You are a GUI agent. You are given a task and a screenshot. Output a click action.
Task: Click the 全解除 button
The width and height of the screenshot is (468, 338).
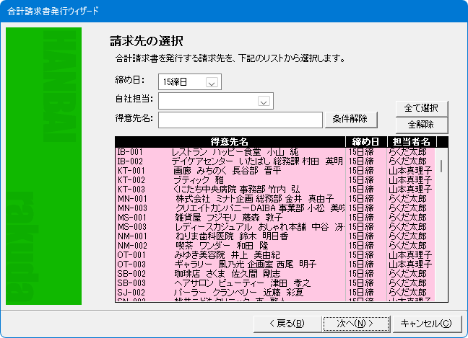(422, 123)
